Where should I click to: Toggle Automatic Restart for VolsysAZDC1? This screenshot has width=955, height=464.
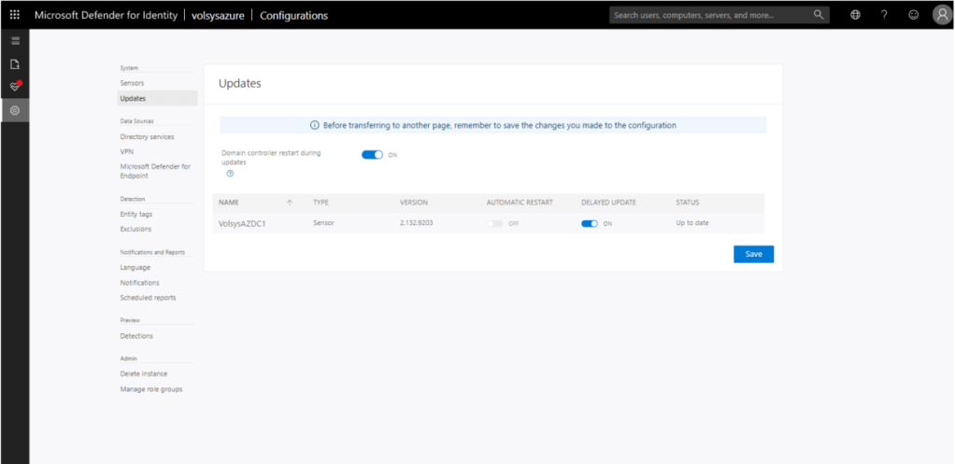tap(495, 223)
